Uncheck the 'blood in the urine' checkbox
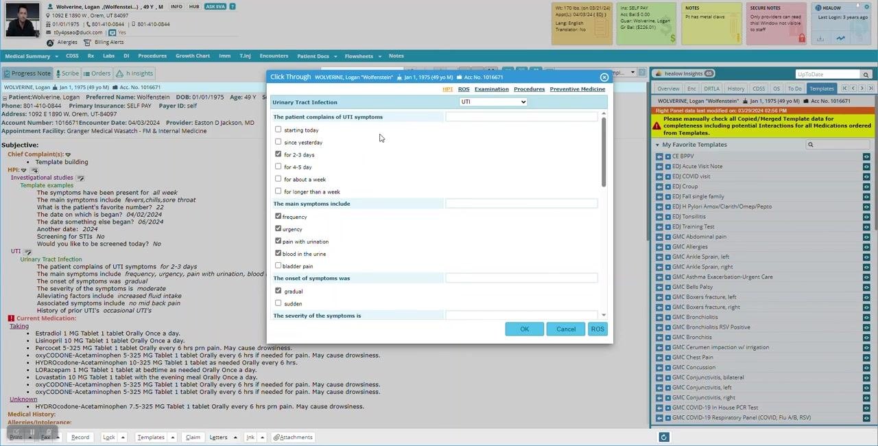878x446 pixels. (x=278, y=253)
